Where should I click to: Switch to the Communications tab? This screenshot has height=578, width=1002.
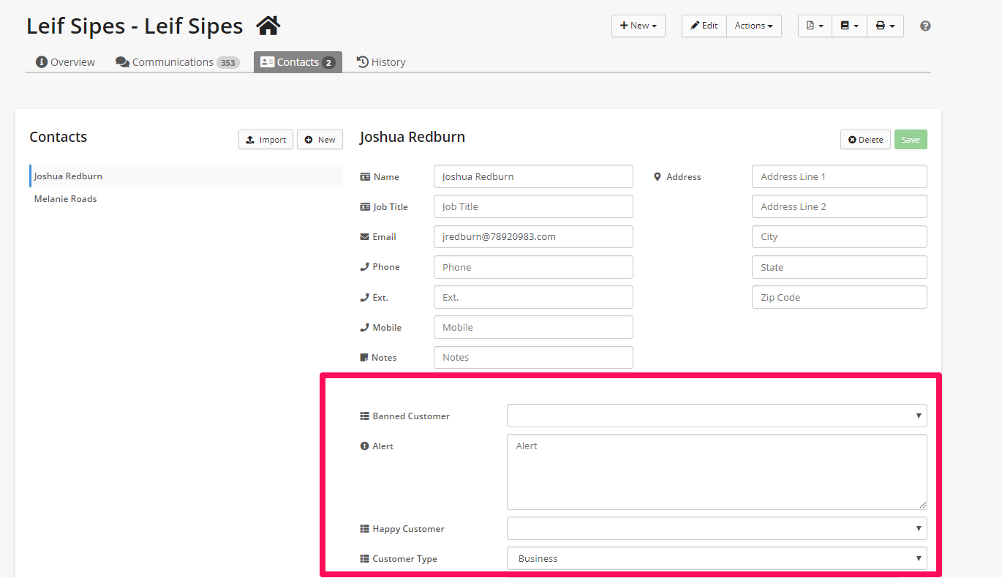[177, 62]
